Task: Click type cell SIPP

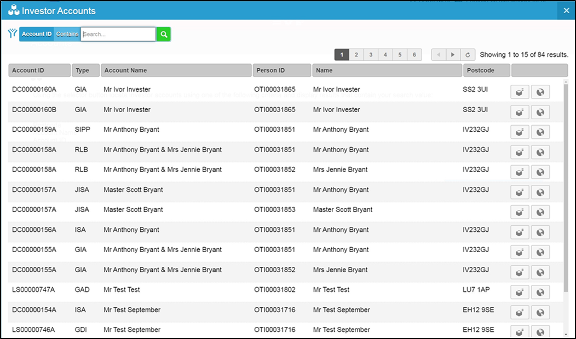Action: pos(82,130)
